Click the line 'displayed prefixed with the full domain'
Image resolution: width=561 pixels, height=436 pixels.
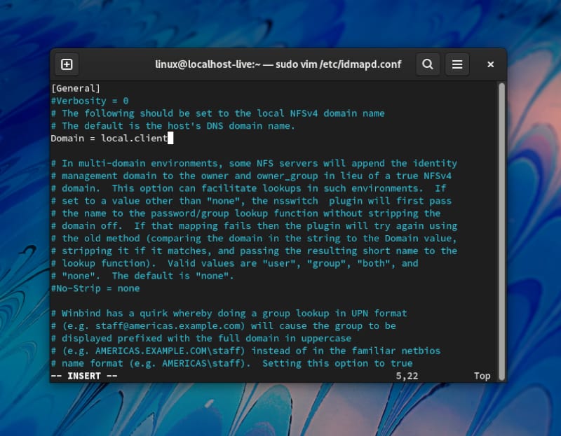point(201,338)
